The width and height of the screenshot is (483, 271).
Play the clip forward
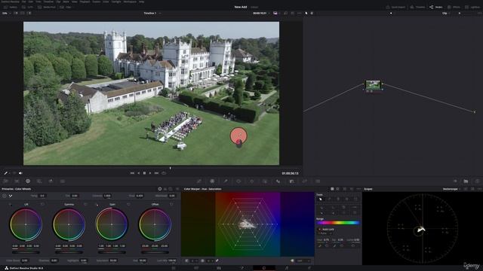150,173
